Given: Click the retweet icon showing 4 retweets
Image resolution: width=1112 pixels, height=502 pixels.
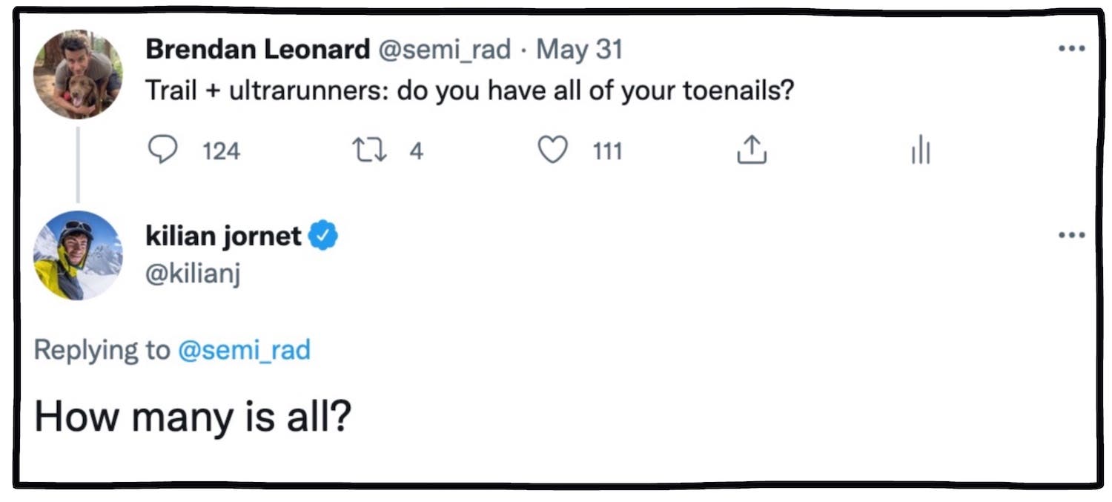Looking at the screenshot, I should pyautogui.click(x=371, y=150).
